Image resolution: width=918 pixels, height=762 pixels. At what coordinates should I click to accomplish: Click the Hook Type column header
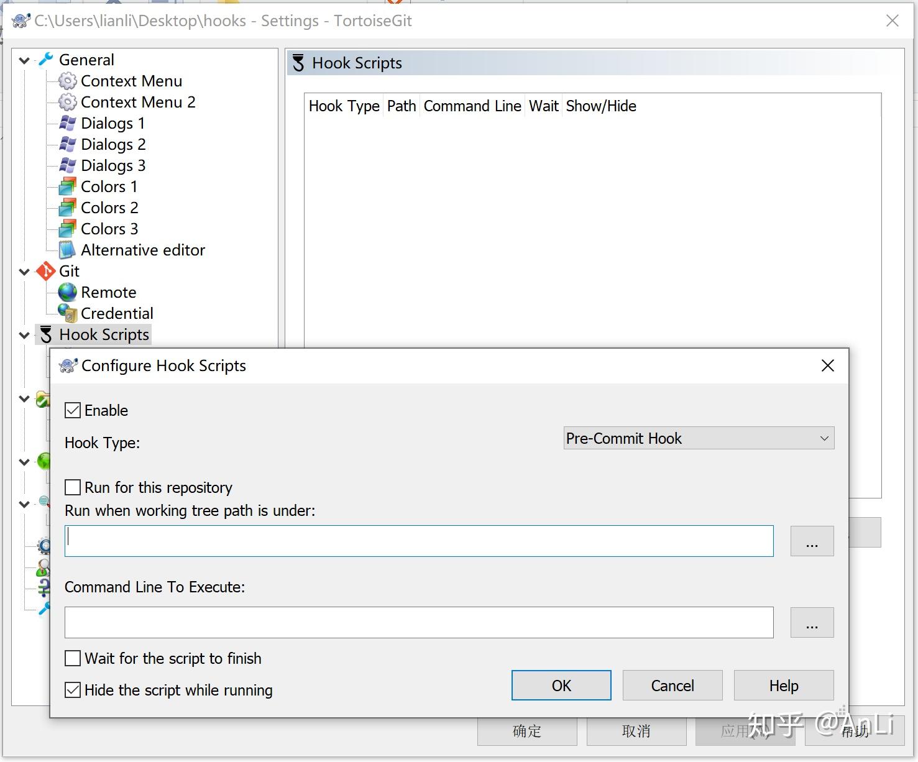pos(344,106)
